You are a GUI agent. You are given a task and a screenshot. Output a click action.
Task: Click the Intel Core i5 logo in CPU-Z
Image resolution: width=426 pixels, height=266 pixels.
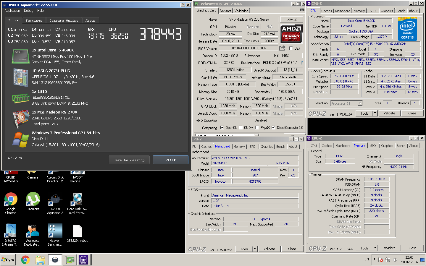tap(407, 29)
